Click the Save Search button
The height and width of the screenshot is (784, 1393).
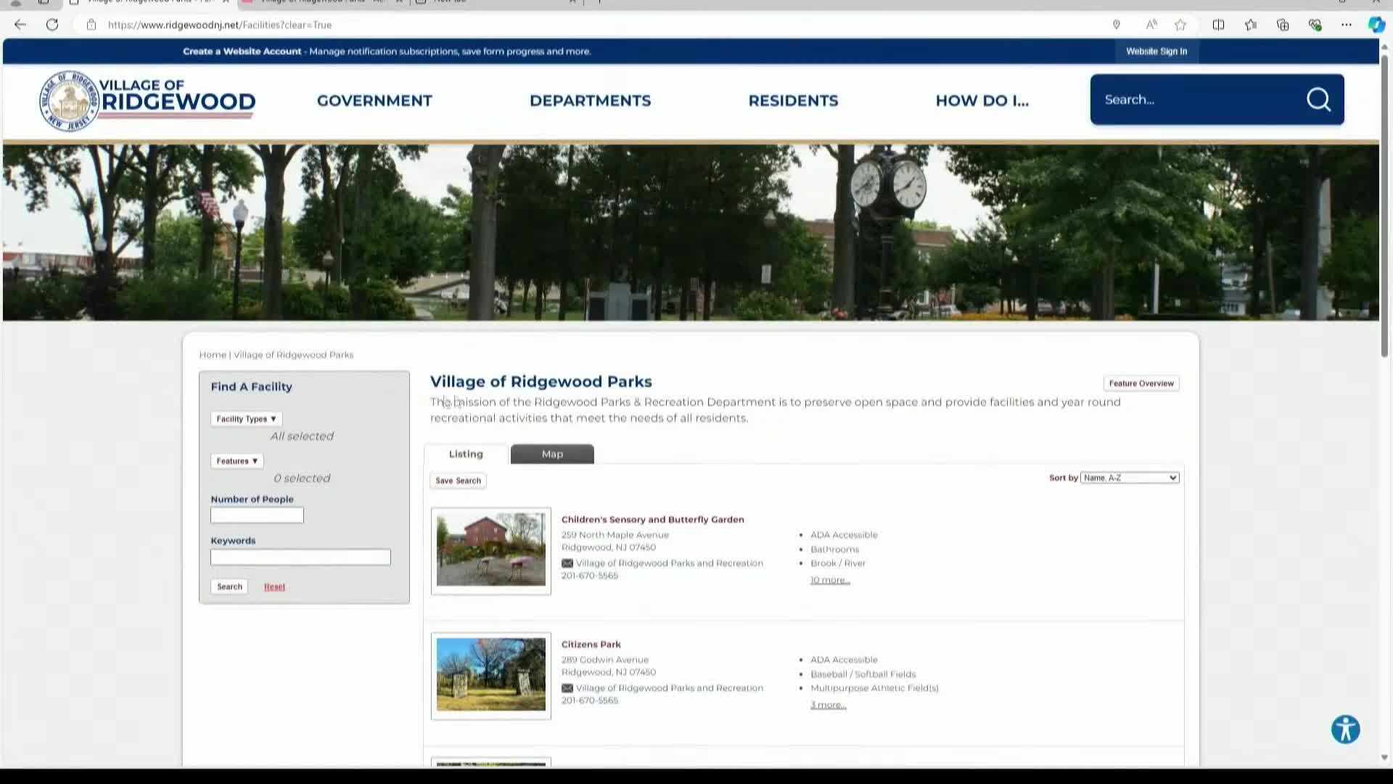coord(458,481)
